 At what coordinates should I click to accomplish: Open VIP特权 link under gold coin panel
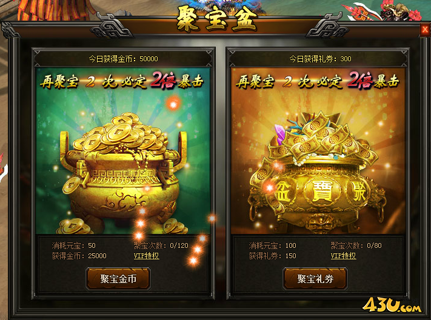146,256
